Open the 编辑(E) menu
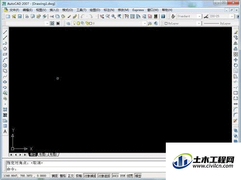Screen dimensions: 241x180 click(27, 10)
